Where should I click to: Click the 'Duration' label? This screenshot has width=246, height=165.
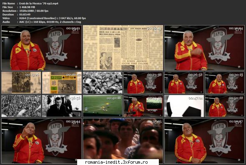coord(8,15)
